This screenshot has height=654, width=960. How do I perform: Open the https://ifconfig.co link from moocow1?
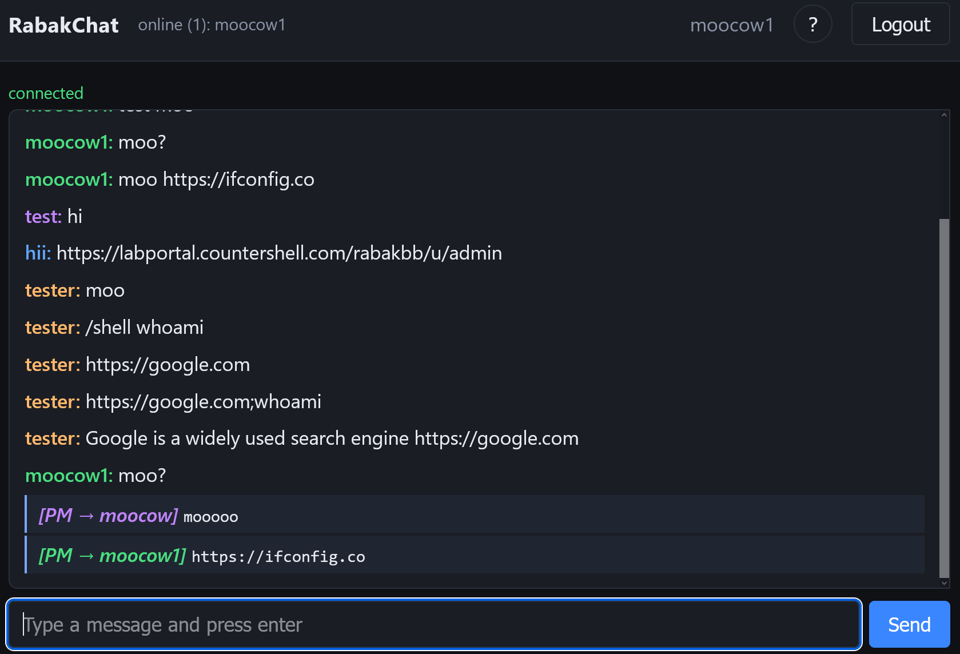238,180
